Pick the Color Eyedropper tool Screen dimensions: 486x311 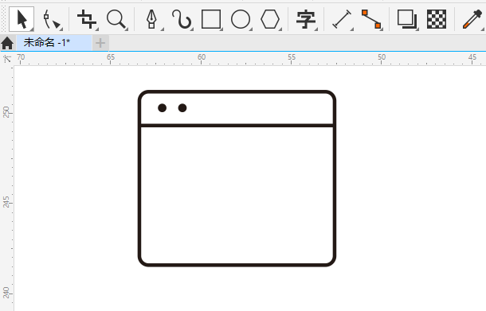[472, 20]
